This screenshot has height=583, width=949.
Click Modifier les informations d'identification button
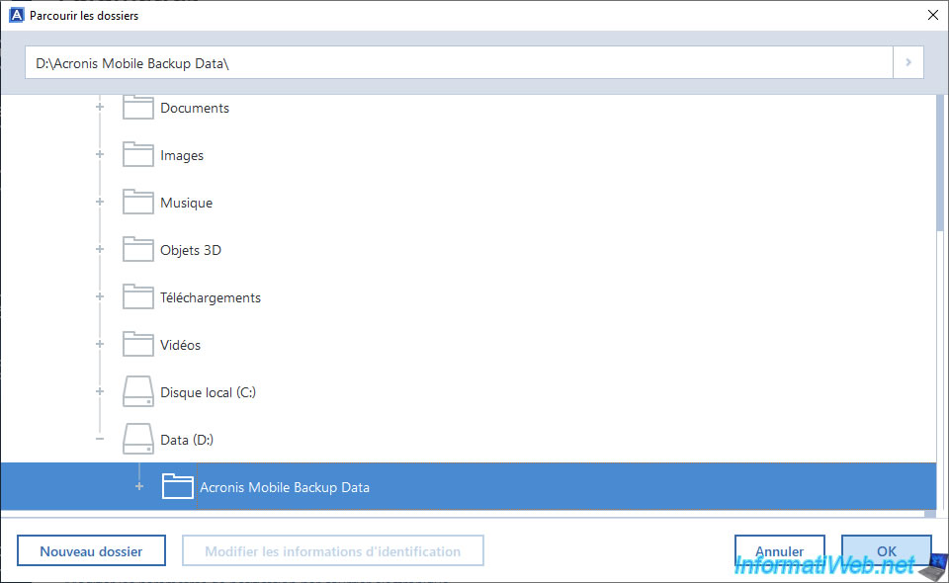pyautogui.click(x=333, y=551)
